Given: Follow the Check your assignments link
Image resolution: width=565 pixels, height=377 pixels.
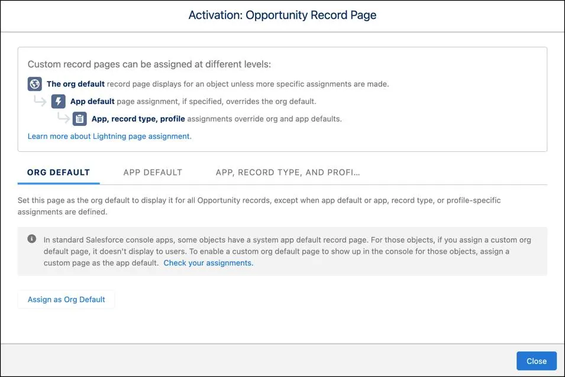Looking at the screenshot, I should [x=208, y=263].
